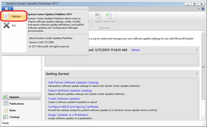Click About System Center Updates Publisher text
The width and height of the screenshot is (207, 127).
tap(51, 38)
